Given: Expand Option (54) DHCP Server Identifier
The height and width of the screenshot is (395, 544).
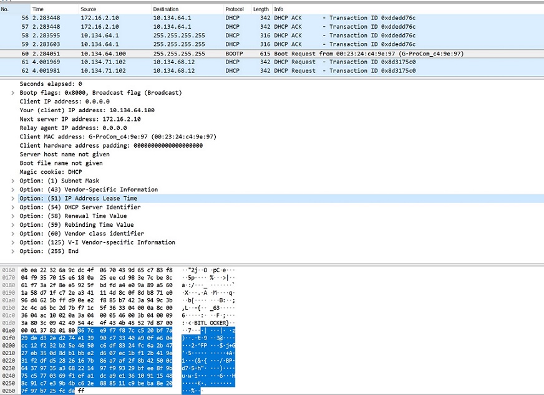Looking at the screenshot, I should tap(12, 207).
